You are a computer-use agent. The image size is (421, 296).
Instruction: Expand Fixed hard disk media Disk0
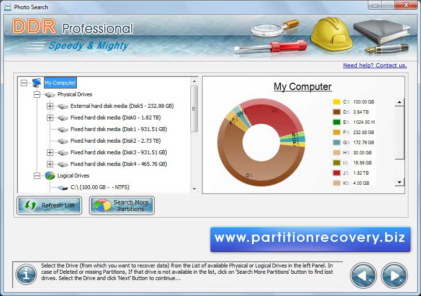point(50,118)
